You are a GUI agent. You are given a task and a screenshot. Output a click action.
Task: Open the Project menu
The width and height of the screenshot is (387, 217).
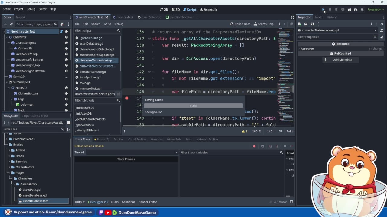click(18, 9)
